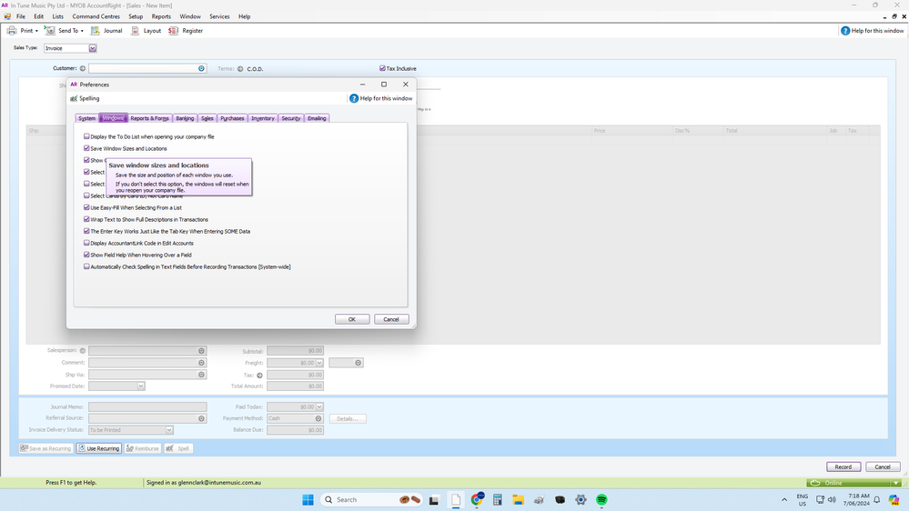
Task: Open Spelling in the Preferences window
Action: [85, 98]
